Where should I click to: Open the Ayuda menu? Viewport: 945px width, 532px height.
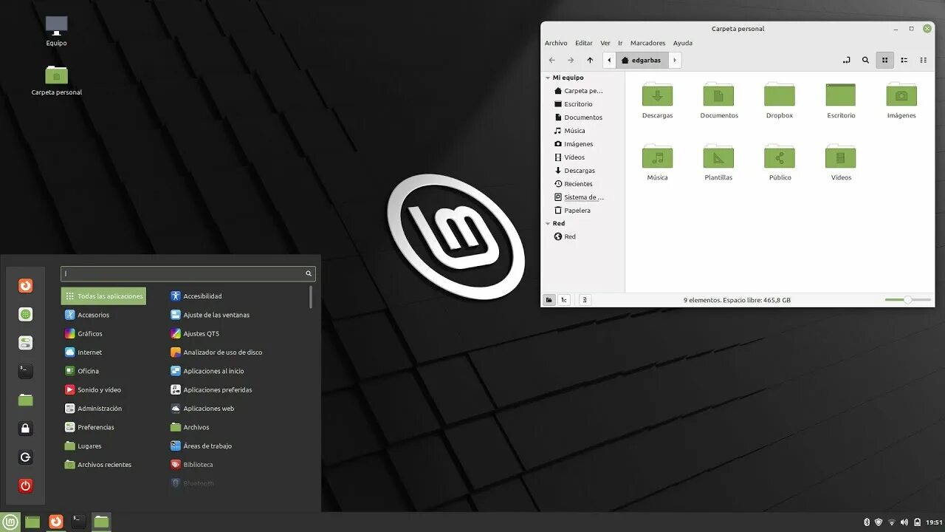click(683, 43)
